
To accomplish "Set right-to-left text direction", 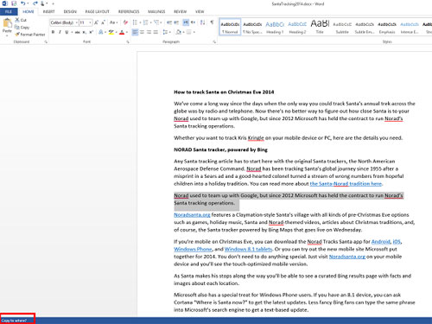I will pyautogui.click(x=193, y=22).
